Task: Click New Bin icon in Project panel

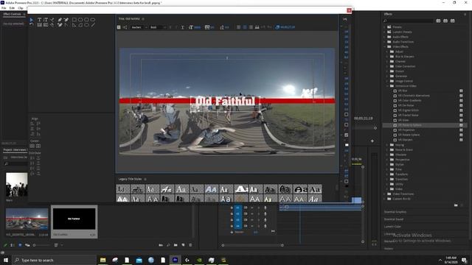Action: click(x=176, y=245)
